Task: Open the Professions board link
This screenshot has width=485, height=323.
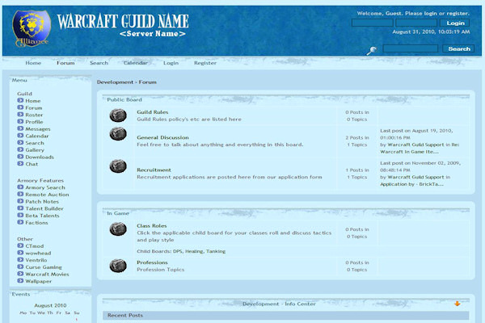Action: click(x=152, y=262)
